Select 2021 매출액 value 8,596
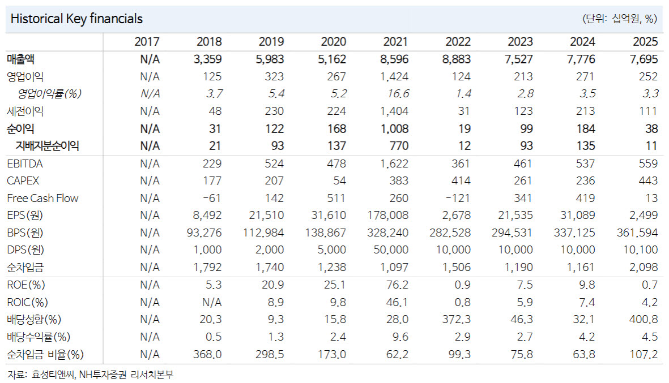Image resolution: width=669 pixels, height=383 pixels. [x=394, y=59]
